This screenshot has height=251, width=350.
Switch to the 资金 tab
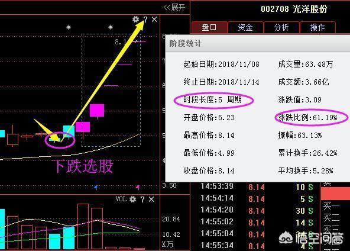tap(245, 27)
